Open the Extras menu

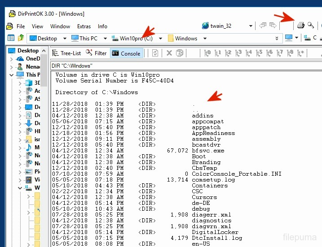tap(84, 26)
